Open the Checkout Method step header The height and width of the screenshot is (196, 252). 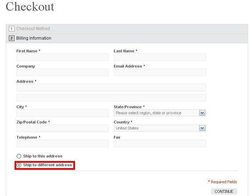(x=127, y=29)
